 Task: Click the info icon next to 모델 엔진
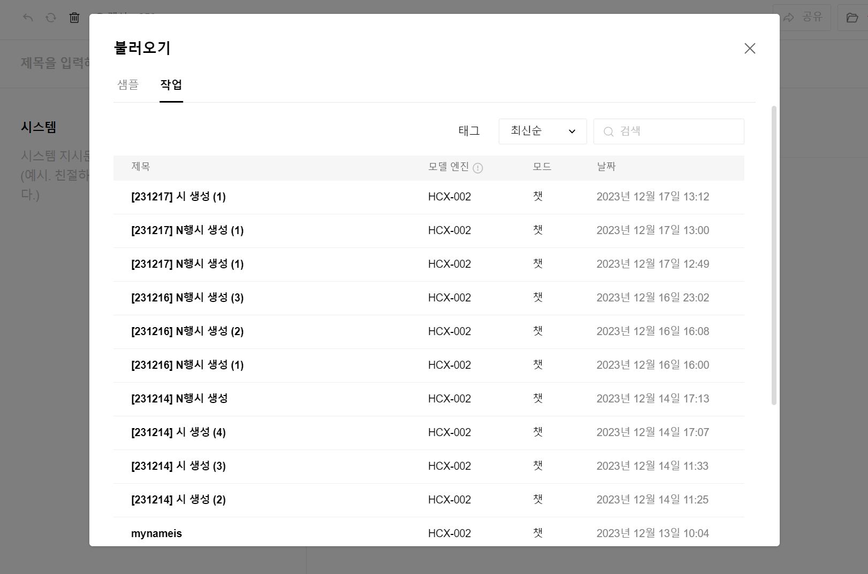pyautogui.click(x=478, y=168)
